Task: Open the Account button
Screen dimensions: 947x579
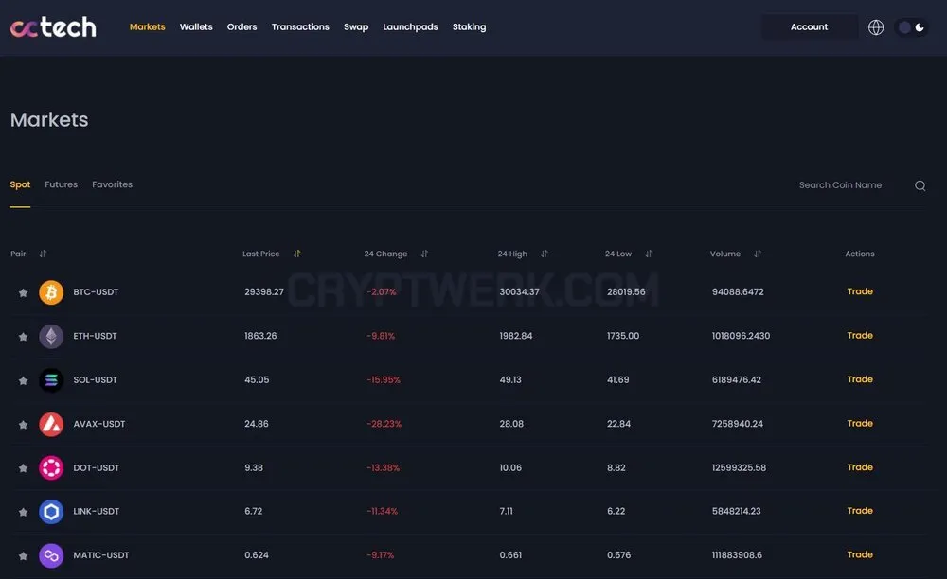Action: 810,27
